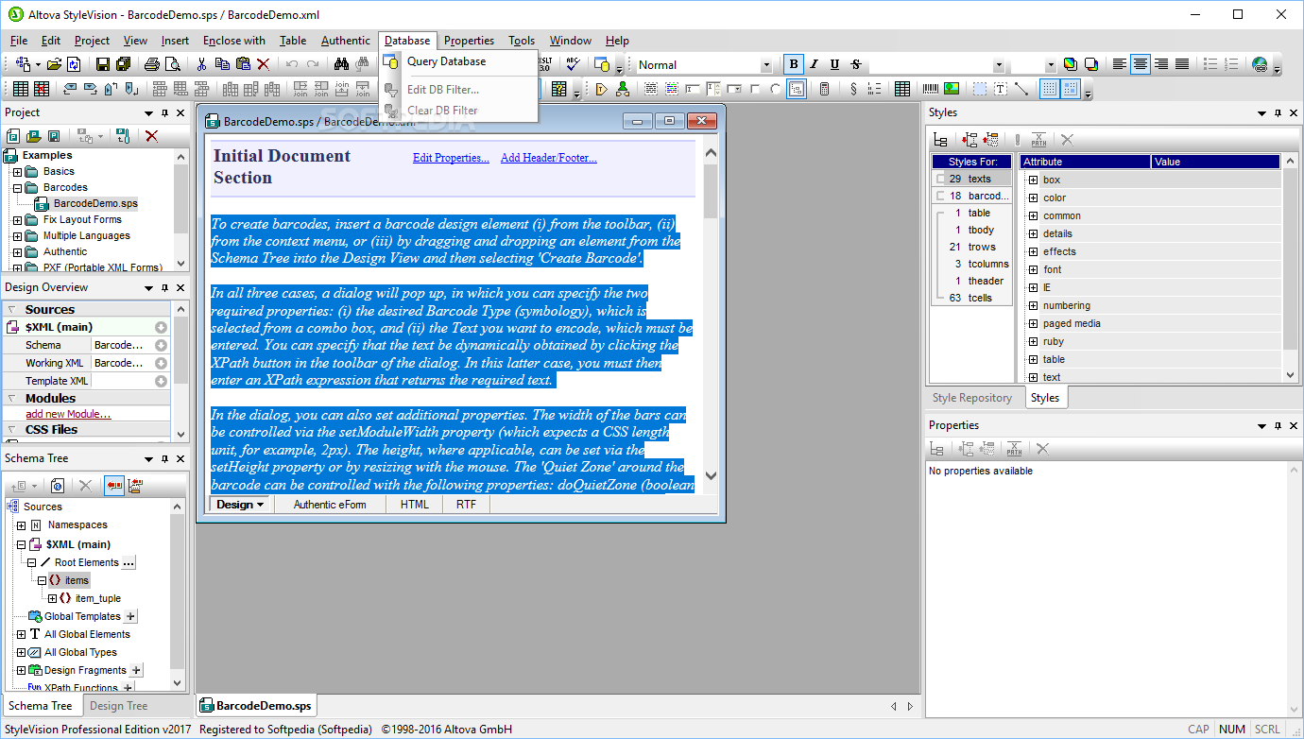Click red X in Project panel toolbar
The image size is (1304, 739).
tap(151, 136)
